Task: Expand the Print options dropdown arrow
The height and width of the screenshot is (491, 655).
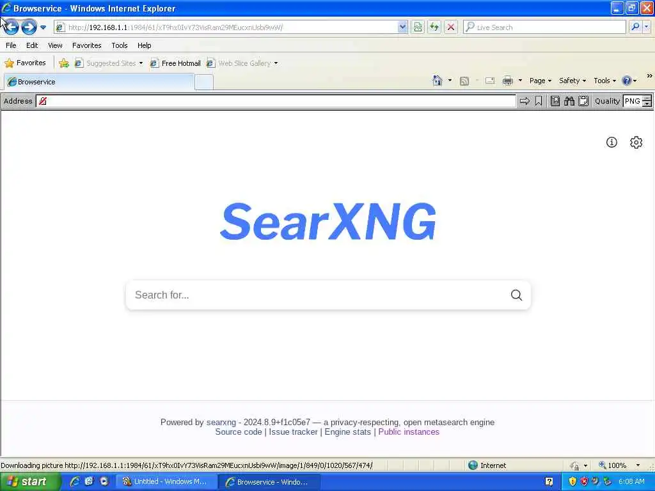Action: click(521, 81)
